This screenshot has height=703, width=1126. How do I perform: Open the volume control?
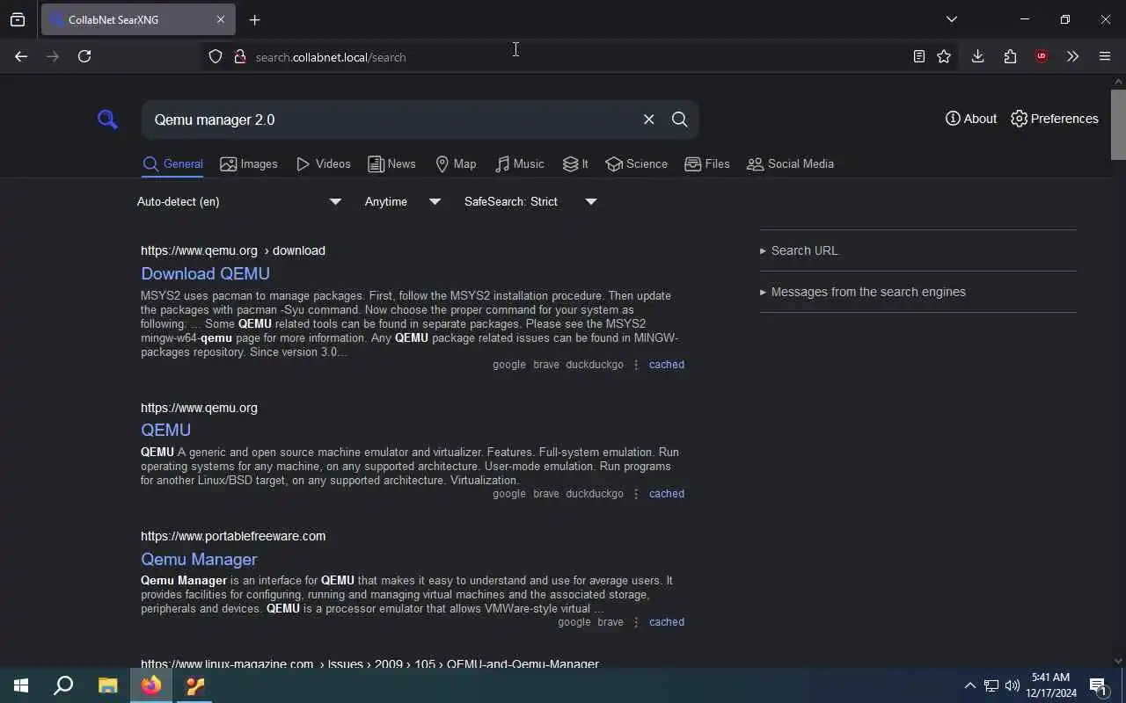[x=1013, y=685]
